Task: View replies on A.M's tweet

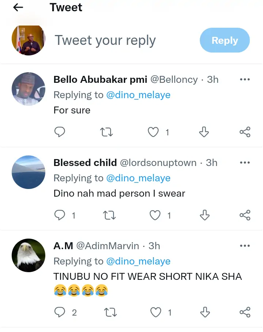Action: 60,312
